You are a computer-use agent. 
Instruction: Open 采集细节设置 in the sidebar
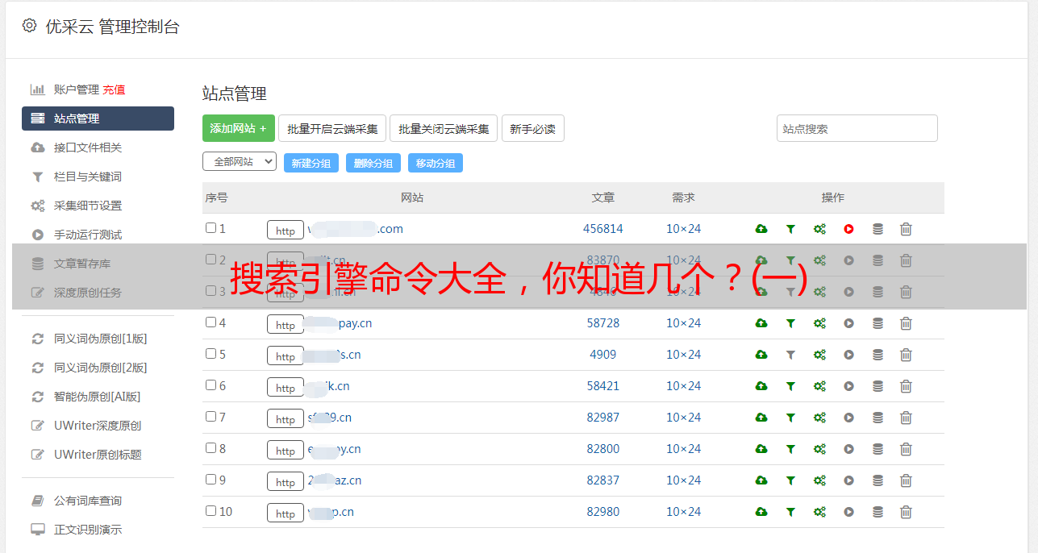(88, 206)
